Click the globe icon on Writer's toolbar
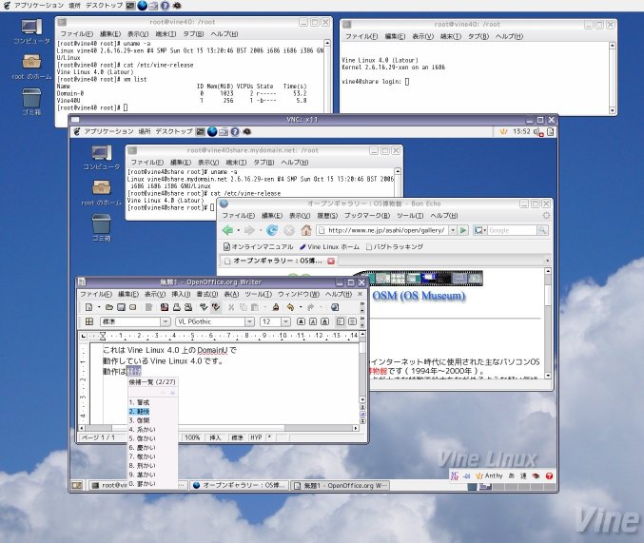This screenshot has height=543, width=644. (x=335, y=307)
